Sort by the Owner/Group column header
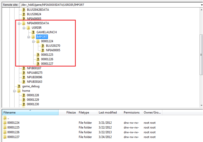 152,112
